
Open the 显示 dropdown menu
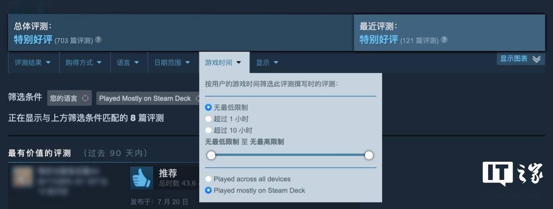267,63
